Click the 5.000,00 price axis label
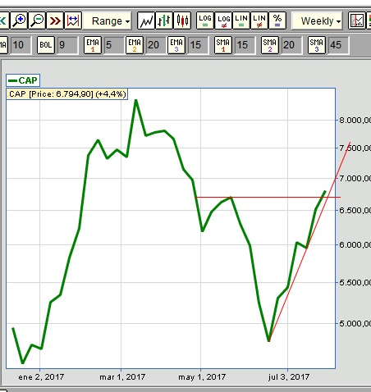Image resolution: width=371 pixels, height=392 pixels. click(355, 323)
